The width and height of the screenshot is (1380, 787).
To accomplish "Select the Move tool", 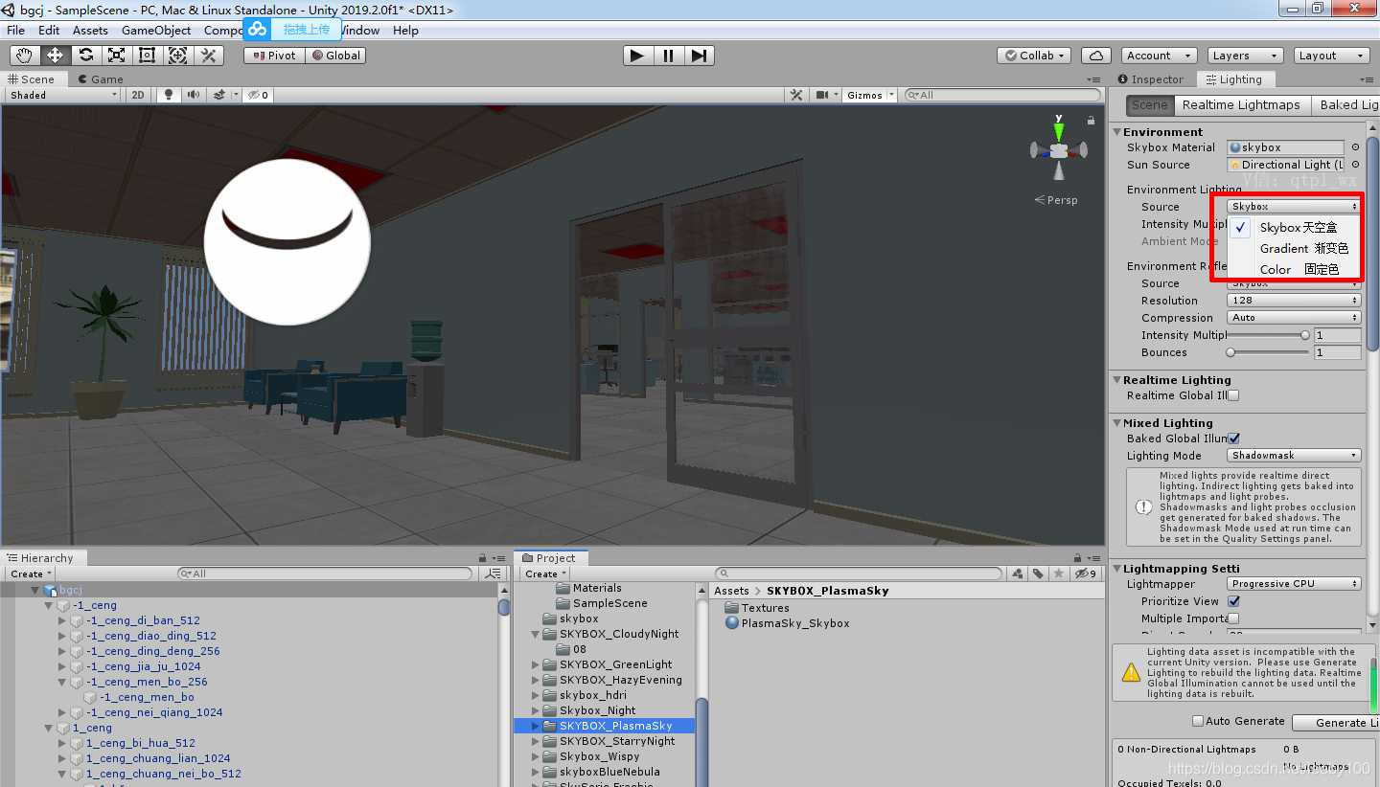I will 55,56.
